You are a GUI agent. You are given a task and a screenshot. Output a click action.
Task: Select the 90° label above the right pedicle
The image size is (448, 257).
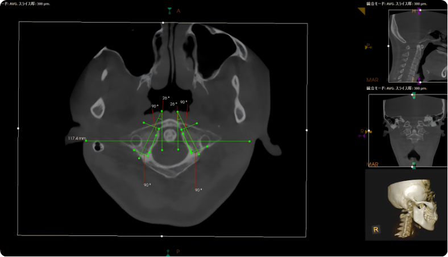tap(184, 102)
